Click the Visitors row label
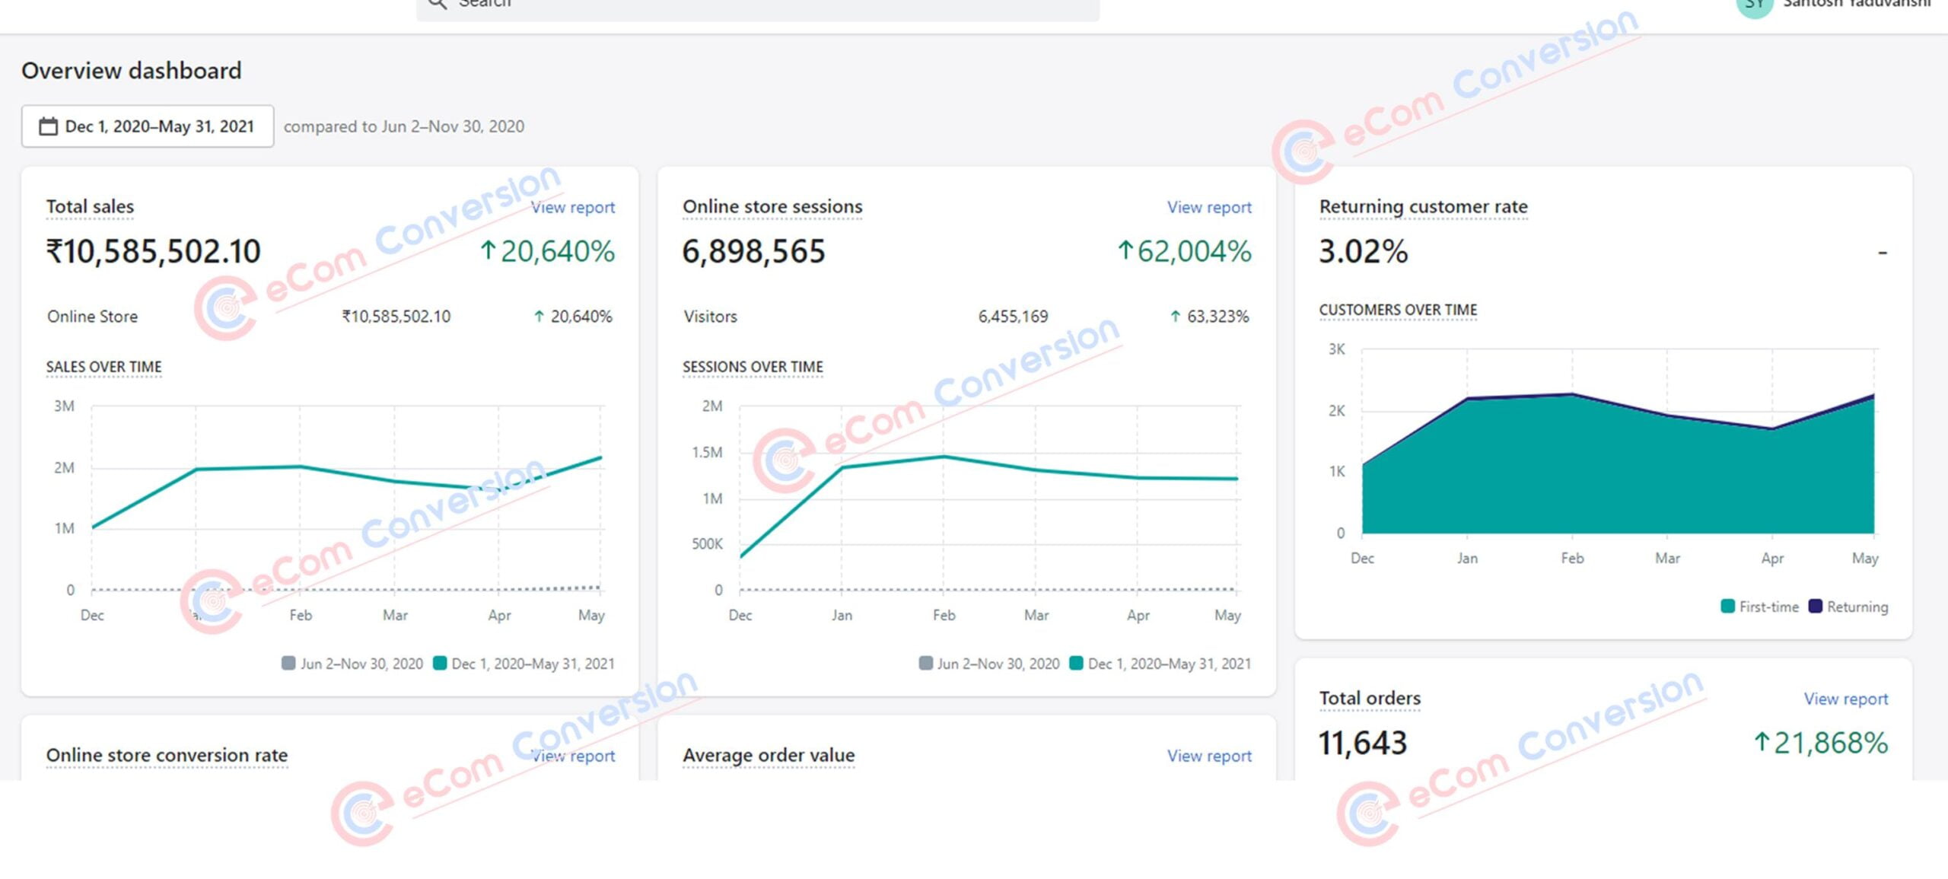Image resolution: width=1948 pixels, height=879 pixels. coord(710,317)
